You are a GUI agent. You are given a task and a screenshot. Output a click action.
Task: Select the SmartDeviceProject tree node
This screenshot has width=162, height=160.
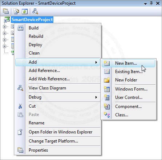pyautogui.click(x=32, y=20)
